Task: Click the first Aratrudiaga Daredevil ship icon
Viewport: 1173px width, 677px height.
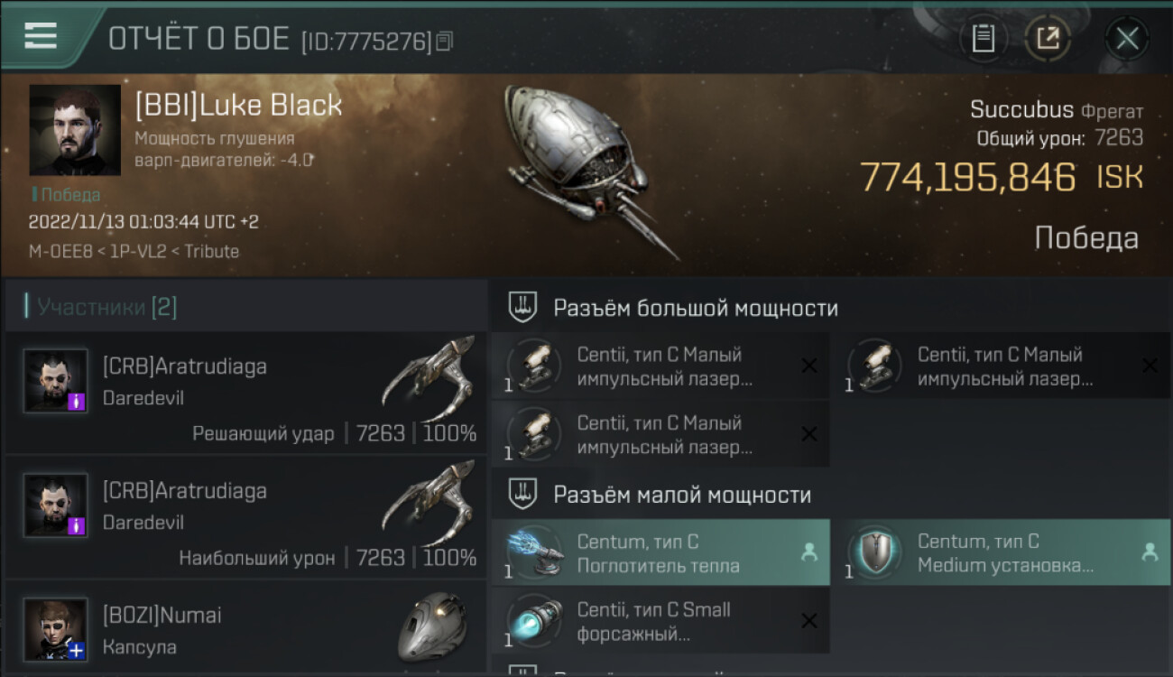Action: coord(429,379)
